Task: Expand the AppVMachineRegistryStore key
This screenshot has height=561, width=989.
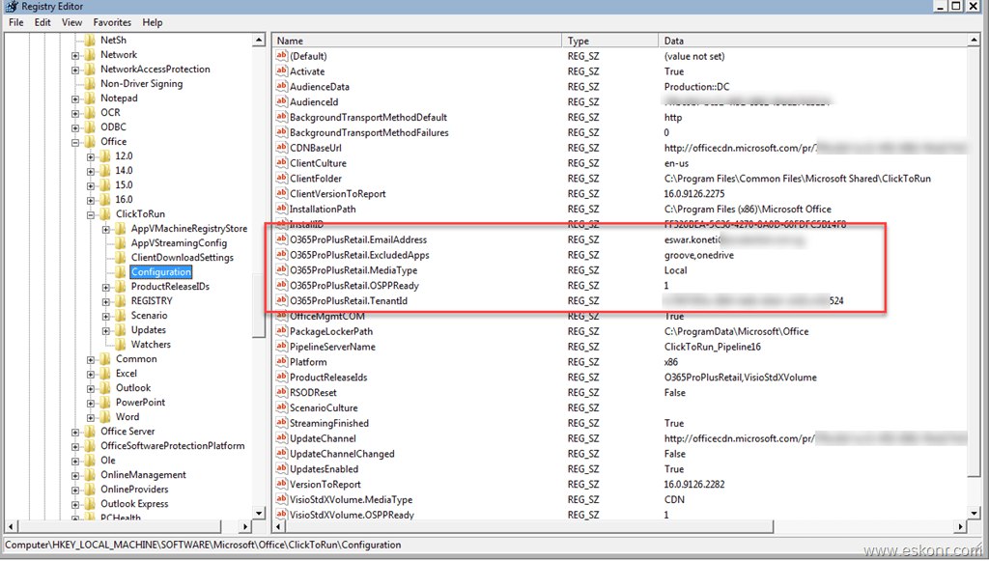Action: pos(106,230)
